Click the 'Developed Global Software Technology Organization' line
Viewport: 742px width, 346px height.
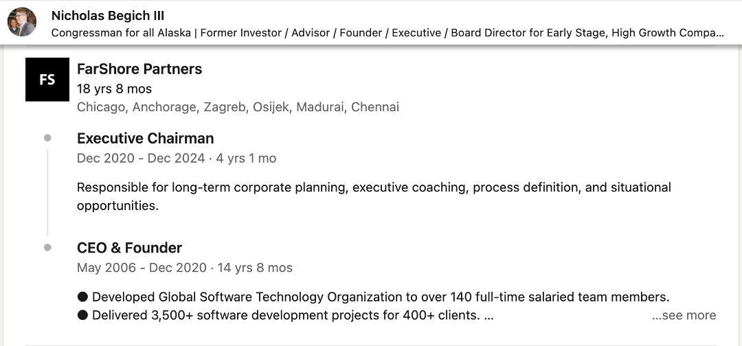(373, 297)
